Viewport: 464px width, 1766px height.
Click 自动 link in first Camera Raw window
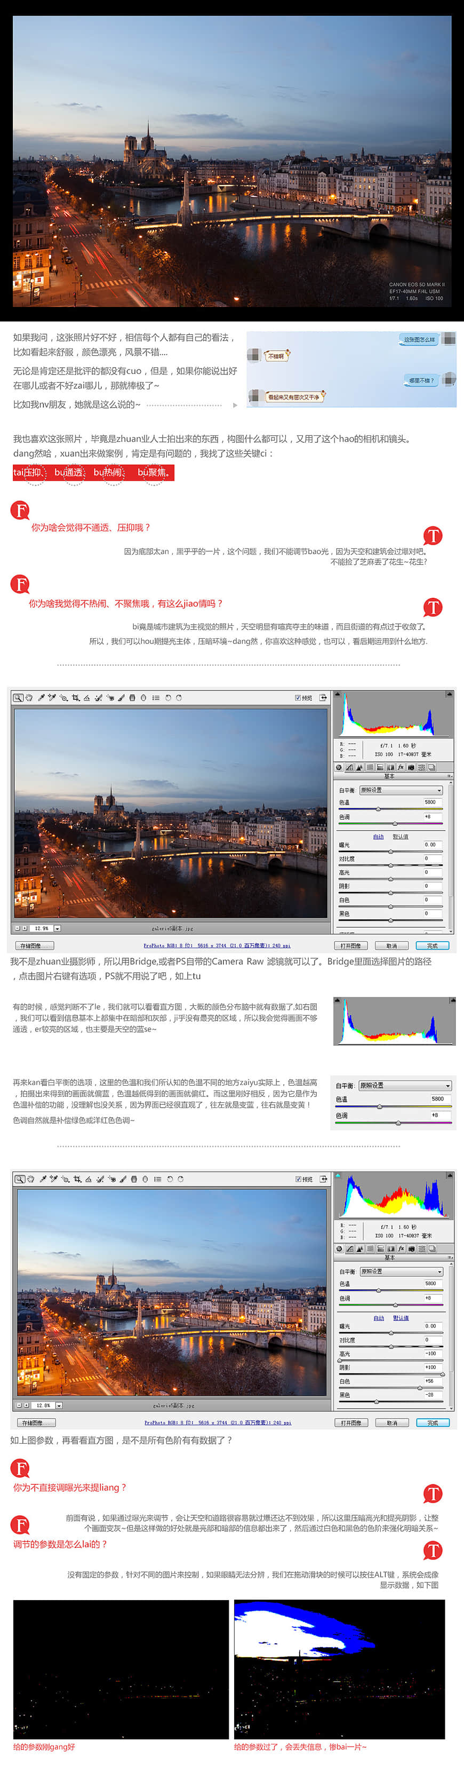[x=378, y=837]
